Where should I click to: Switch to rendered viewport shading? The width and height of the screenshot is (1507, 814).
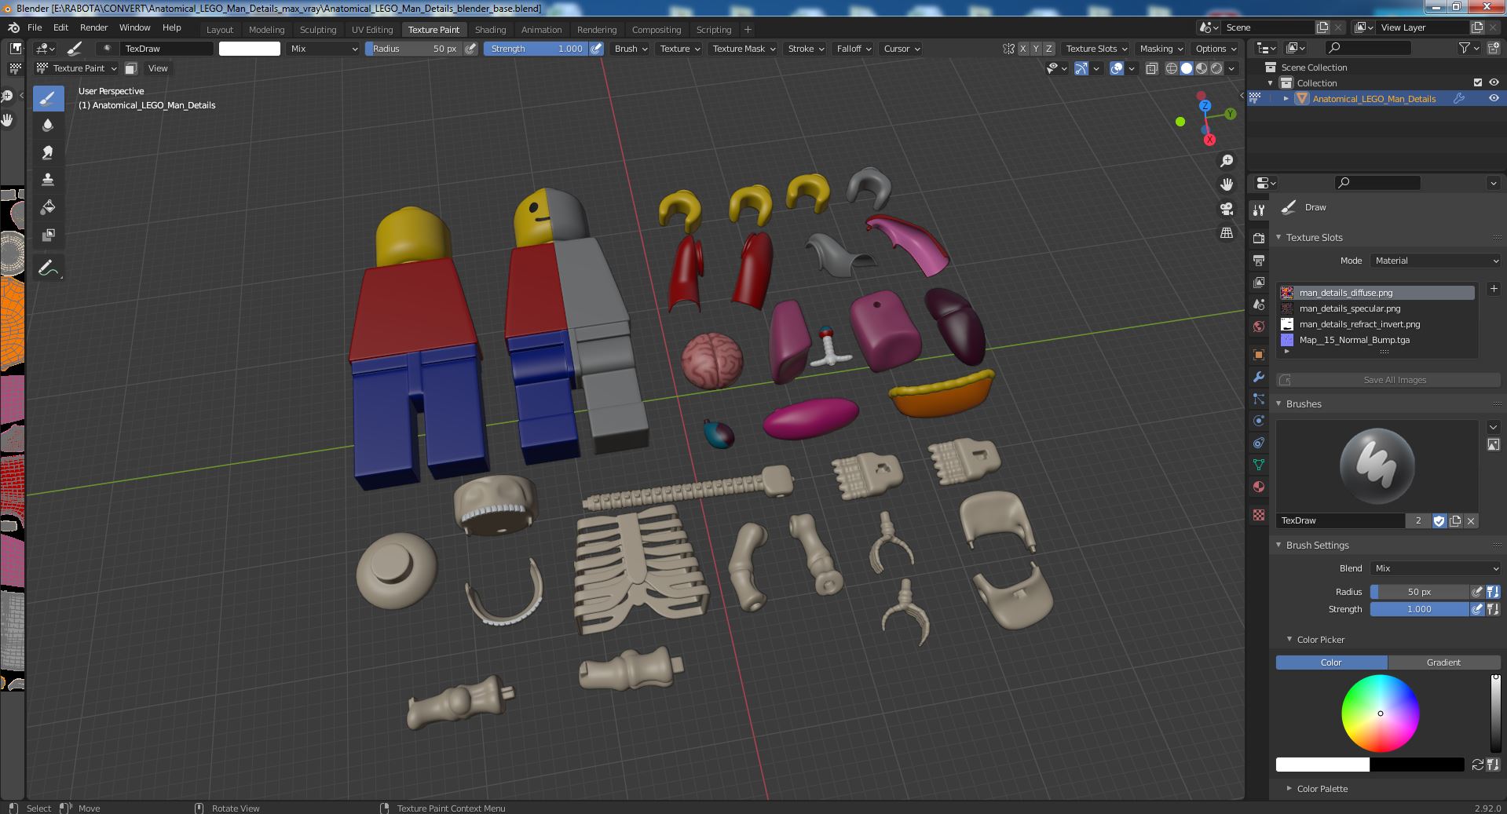(x=1216, y=68)
